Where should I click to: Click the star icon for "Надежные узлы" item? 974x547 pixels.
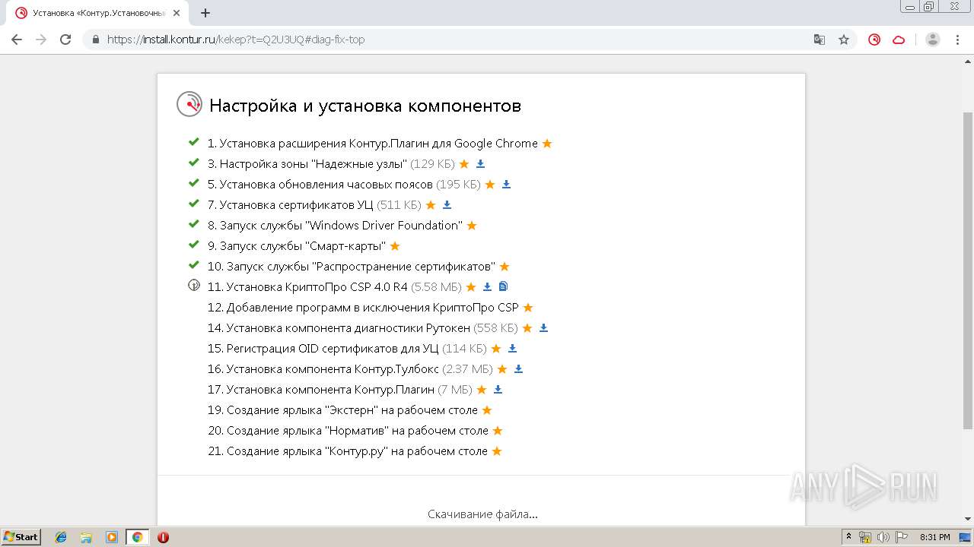(x=464, y=164)
